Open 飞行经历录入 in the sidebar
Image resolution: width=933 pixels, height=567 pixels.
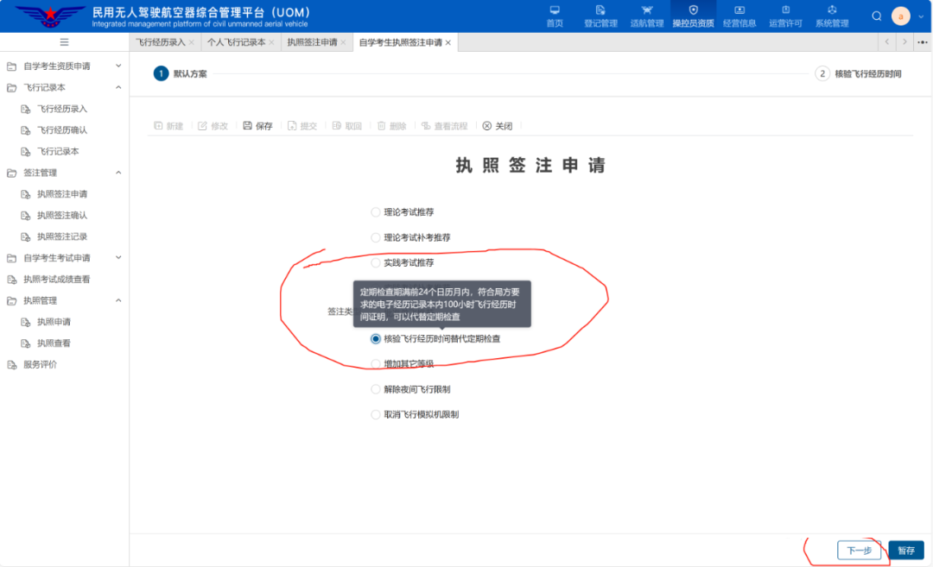point(64,109)
